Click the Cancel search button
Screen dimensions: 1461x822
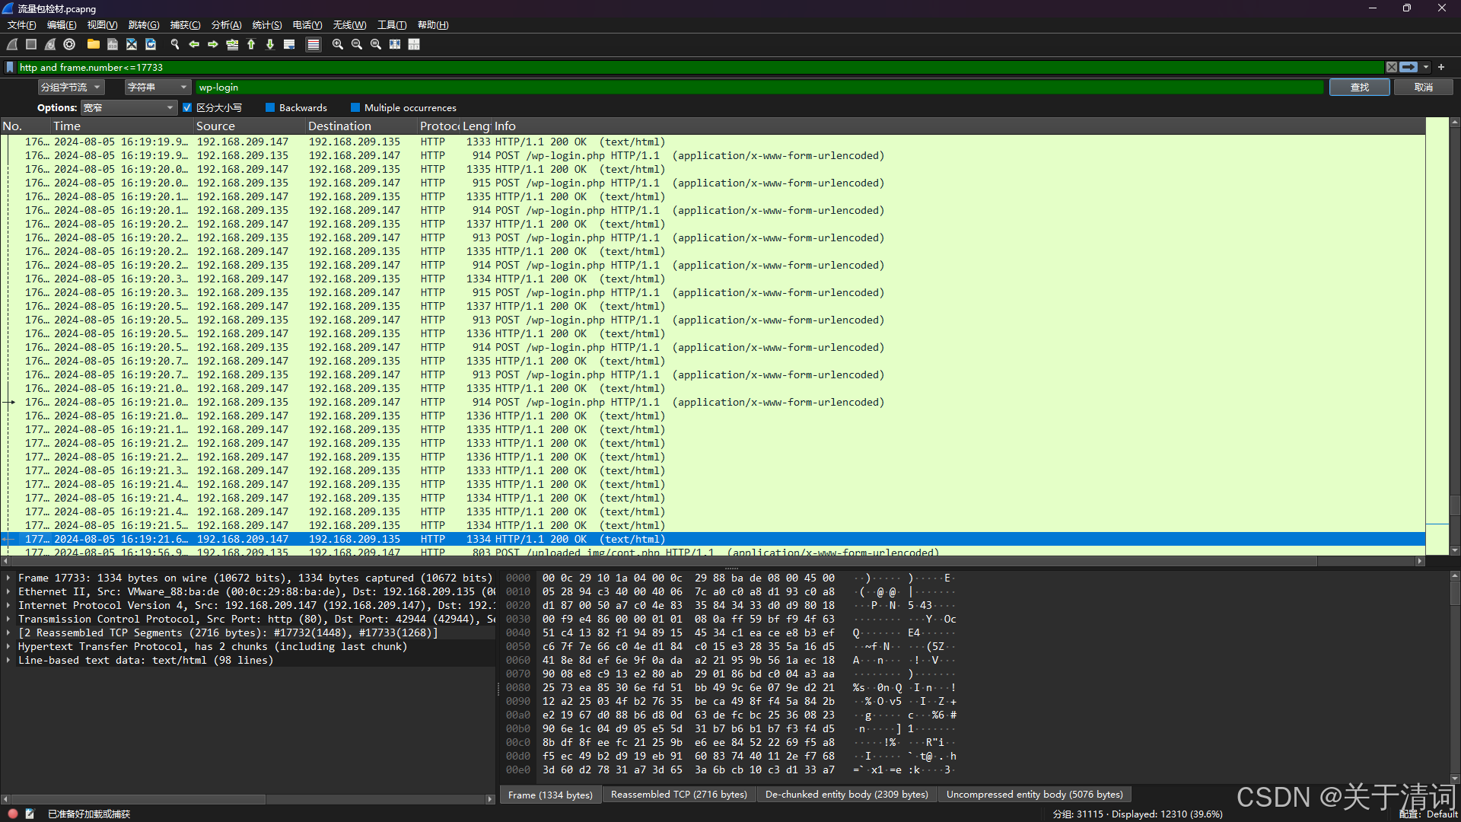pyautogui.click(x=1423, y=88)
